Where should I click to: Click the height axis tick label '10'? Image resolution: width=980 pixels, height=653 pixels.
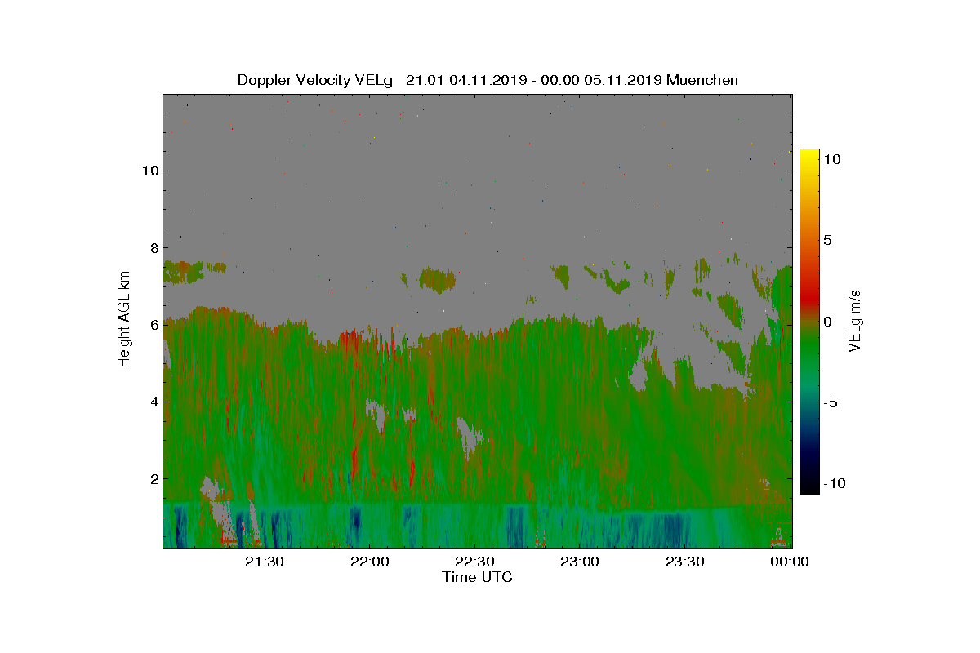149,171
